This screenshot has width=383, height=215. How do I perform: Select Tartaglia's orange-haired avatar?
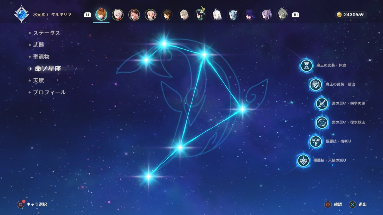(x=101, y=15)
